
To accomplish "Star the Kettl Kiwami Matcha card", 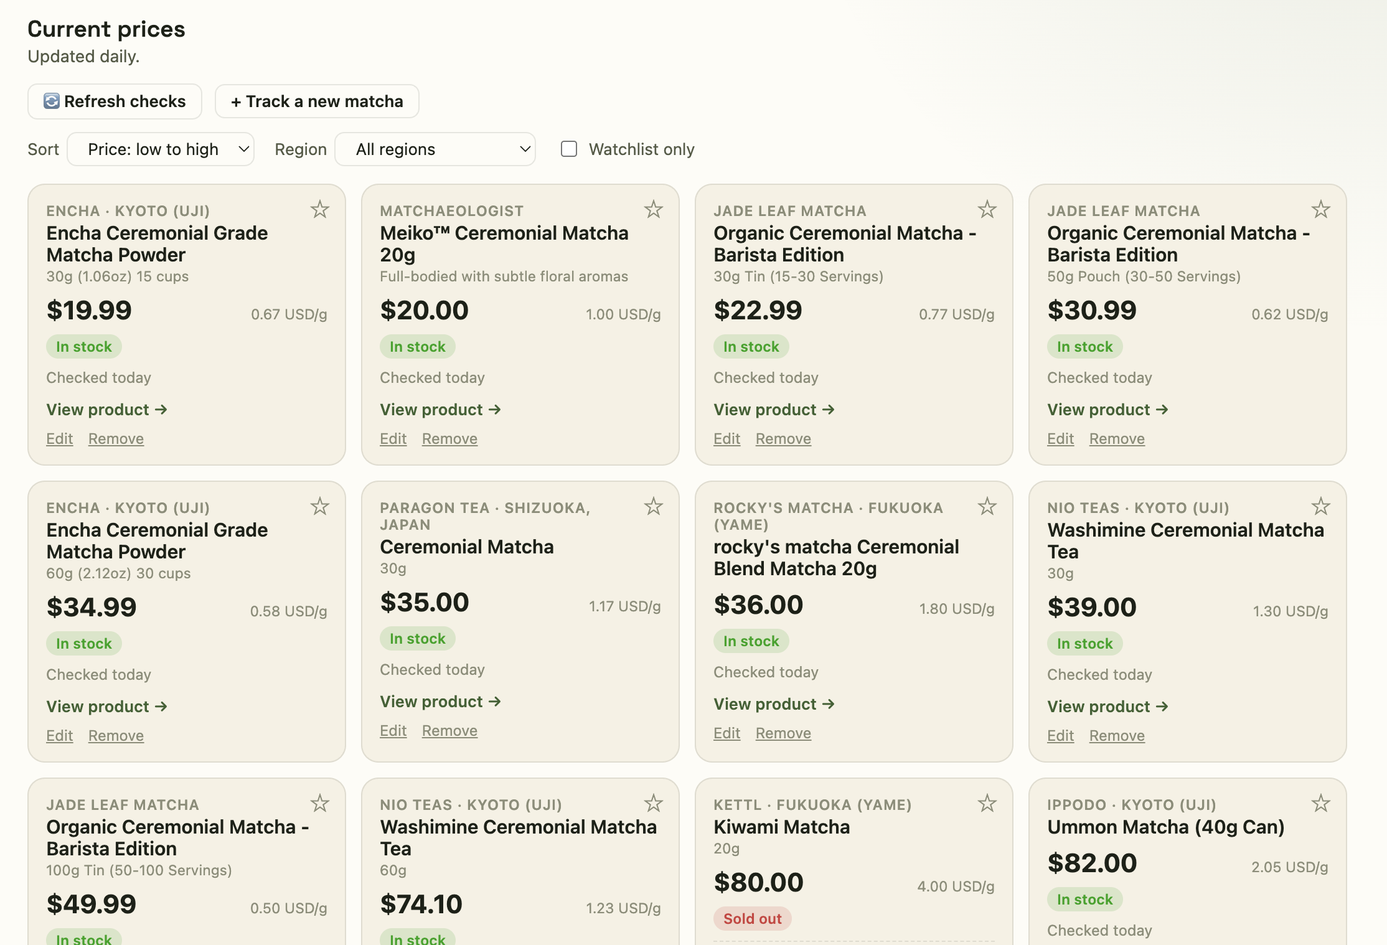I will pos(987,803).
